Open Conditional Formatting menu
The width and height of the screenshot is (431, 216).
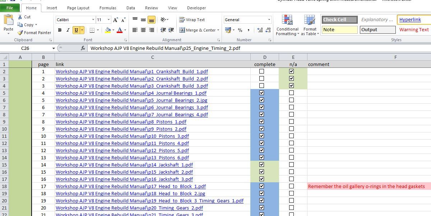click(x=287, y=26)
